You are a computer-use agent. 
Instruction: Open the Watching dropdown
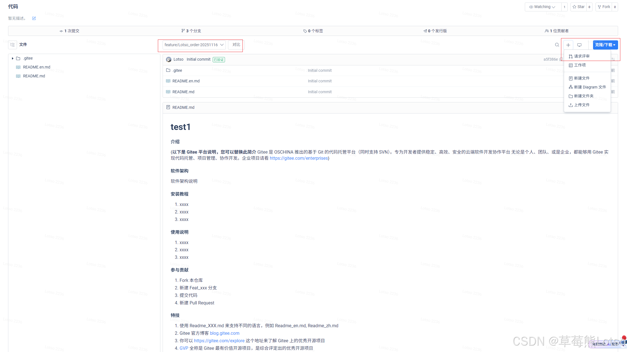[542, 7]
